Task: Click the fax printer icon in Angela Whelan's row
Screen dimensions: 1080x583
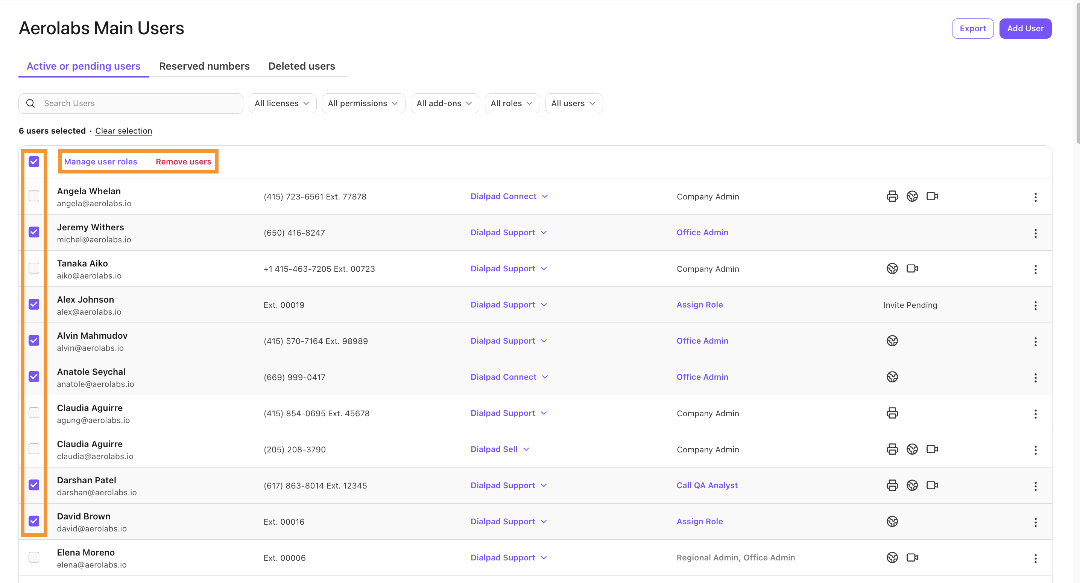Action: tap(892, 196)
